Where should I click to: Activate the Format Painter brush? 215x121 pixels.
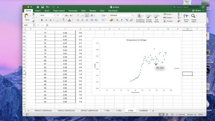click(x=34, y=21)
